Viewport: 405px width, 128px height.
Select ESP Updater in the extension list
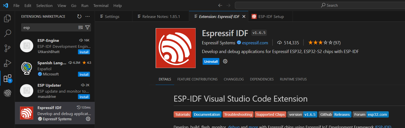point(55,91)
